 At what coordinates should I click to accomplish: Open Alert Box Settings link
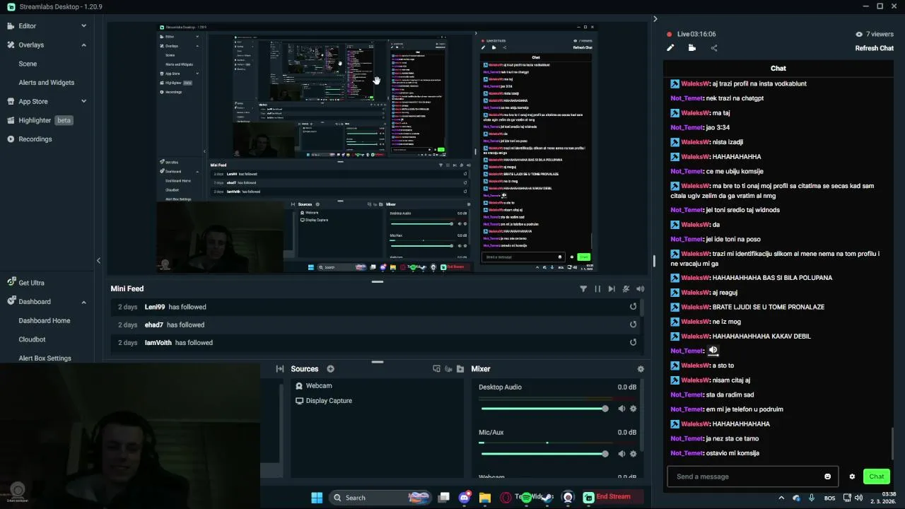[45, 358]
